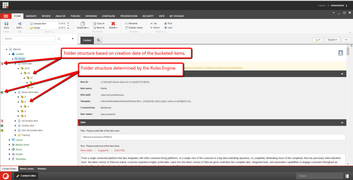Click the search magnifier tab beside Content
Viewport: 353px width, 180px height.
(99, 40)
